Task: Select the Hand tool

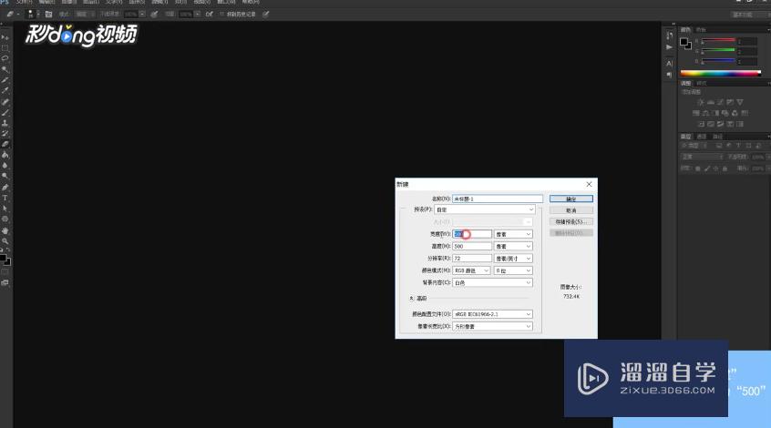Action: 5,230
